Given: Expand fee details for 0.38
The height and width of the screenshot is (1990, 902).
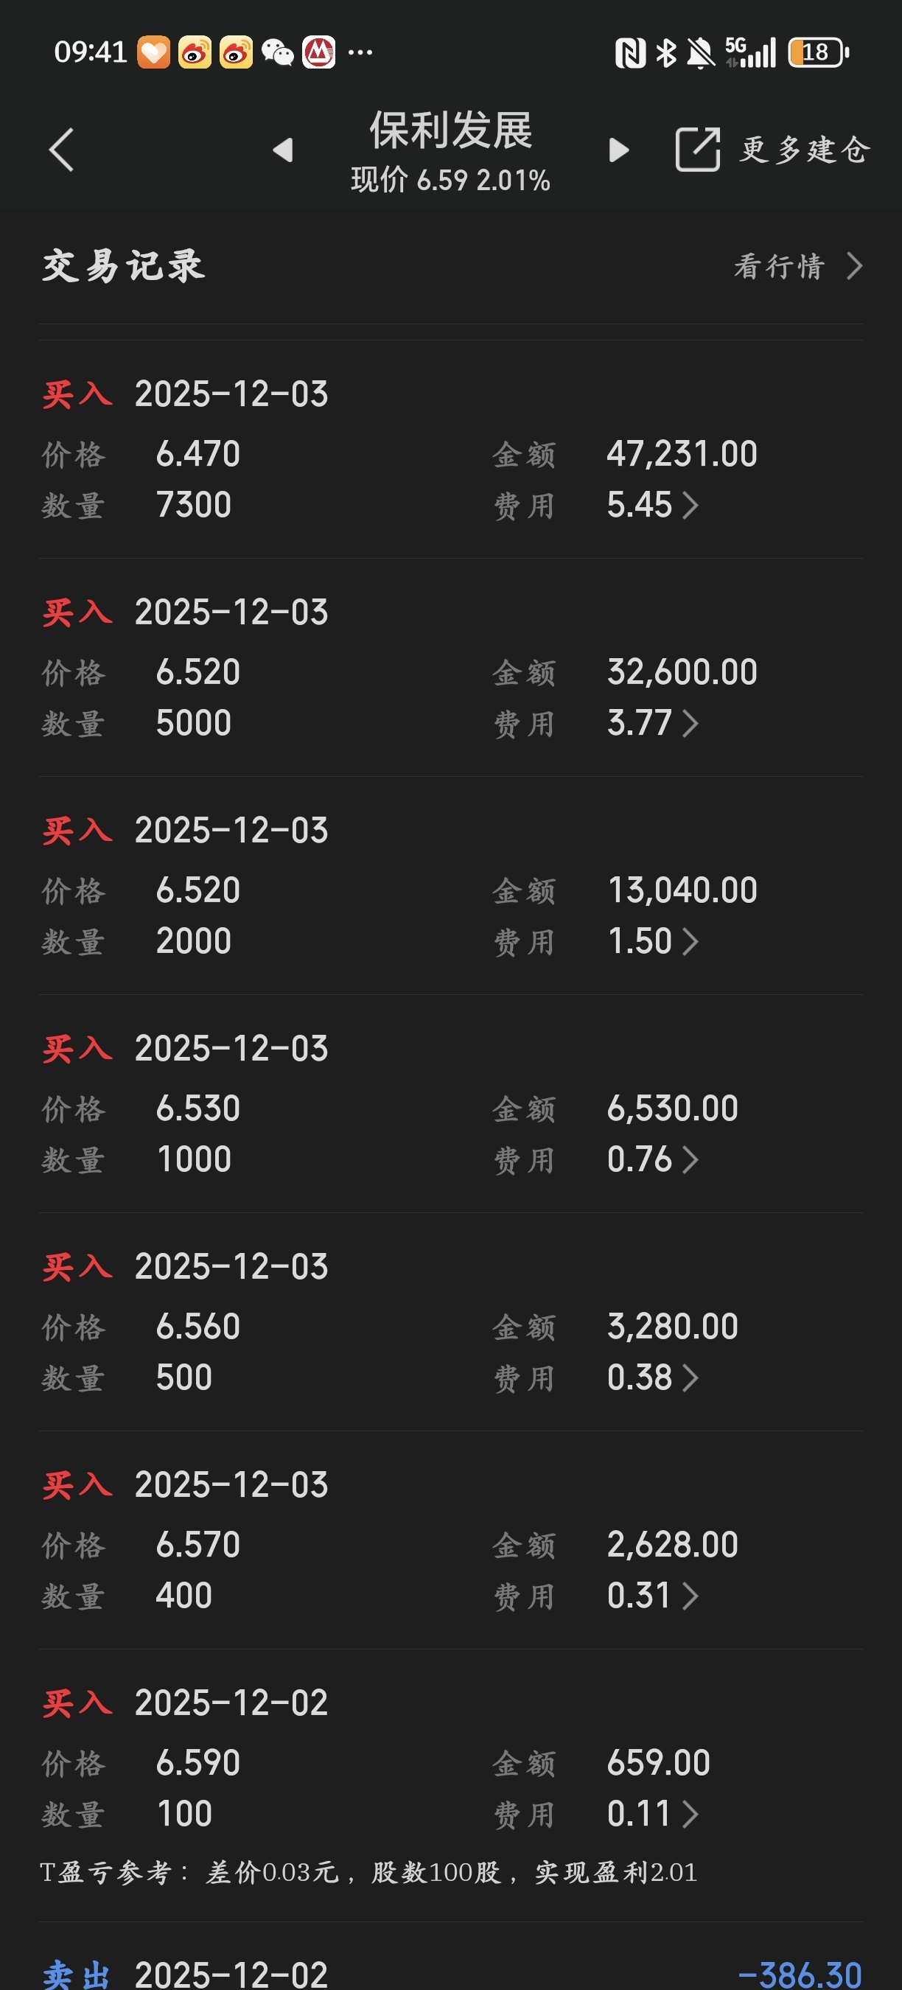Looking at the screenshot, I should pos(691,1378).
